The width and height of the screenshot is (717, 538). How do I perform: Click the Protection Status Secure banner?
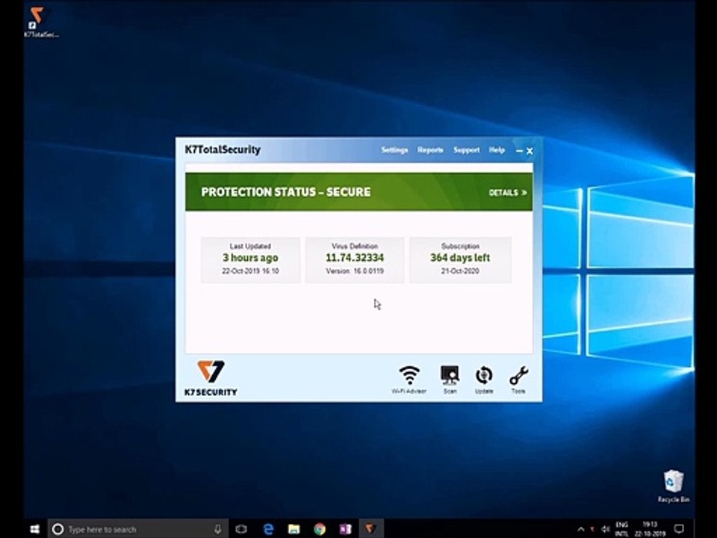tap(359, 192)
